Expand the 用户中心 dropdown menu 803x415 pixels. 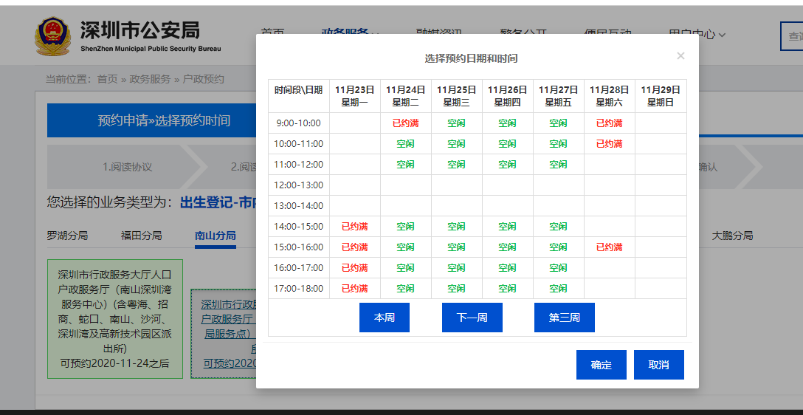pos(697,34)
